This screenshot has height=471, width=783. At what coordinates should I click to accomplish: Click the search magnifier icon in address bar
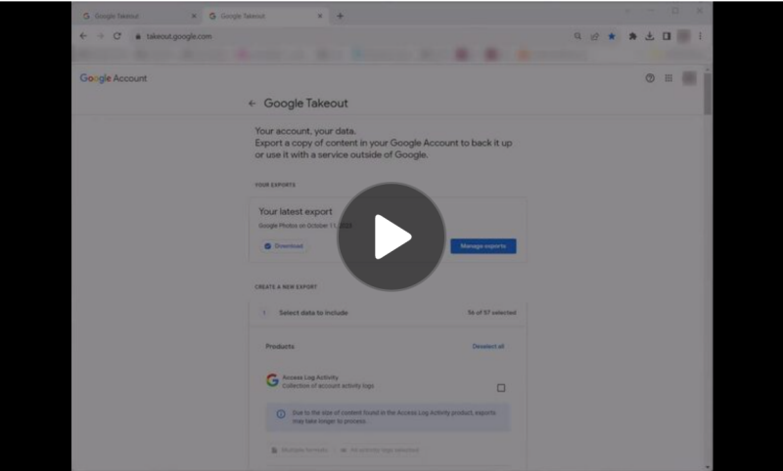[577, 36]
